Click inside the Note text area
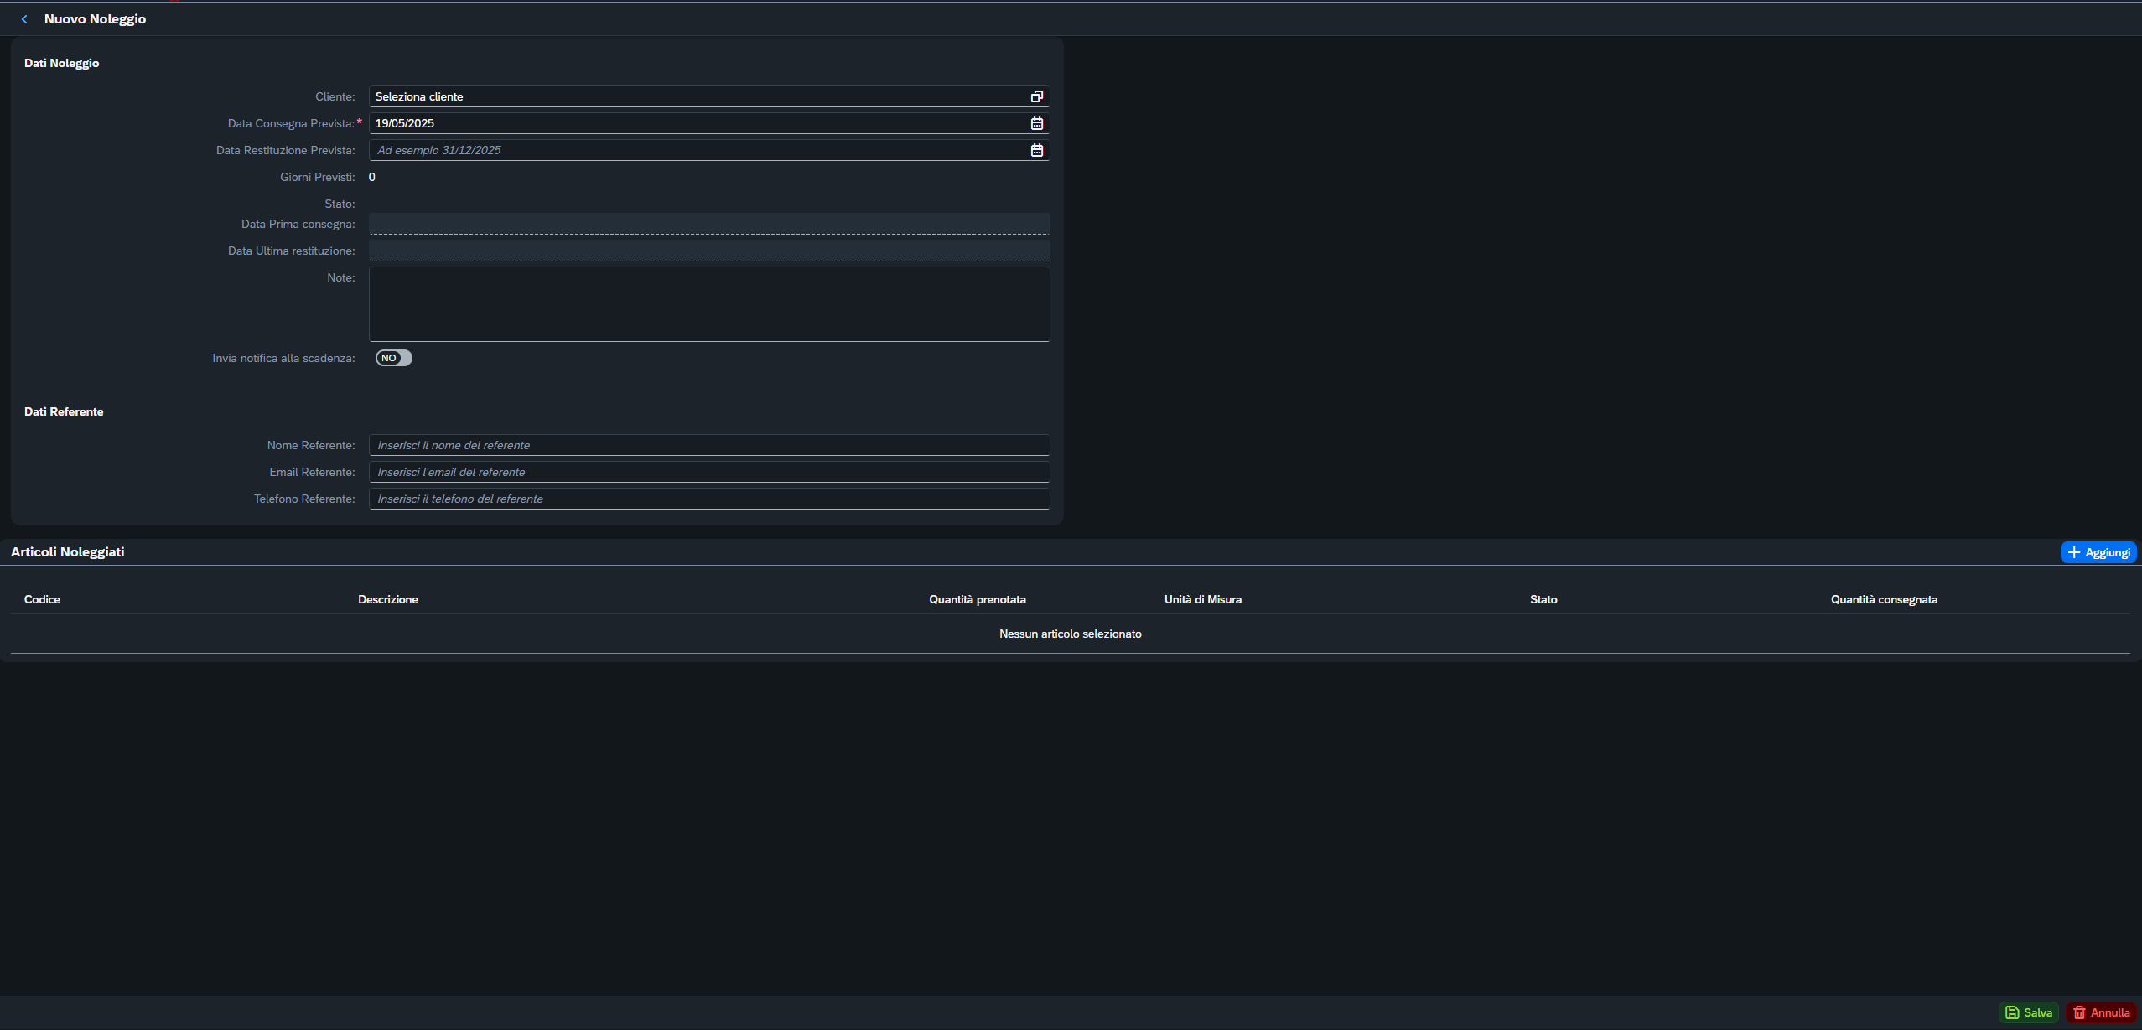2142x1030 pixels. [708, 304]
